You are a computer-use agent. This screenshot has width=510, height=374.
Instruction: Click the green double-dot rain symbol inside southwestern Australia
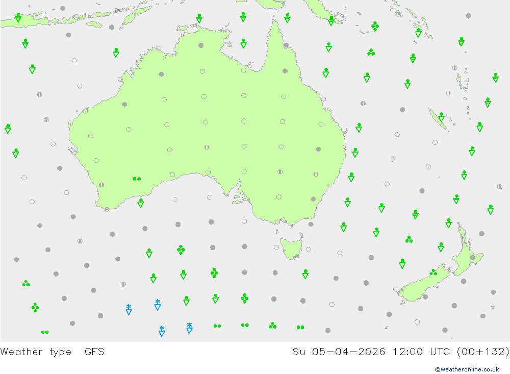[x=137, y=179]
